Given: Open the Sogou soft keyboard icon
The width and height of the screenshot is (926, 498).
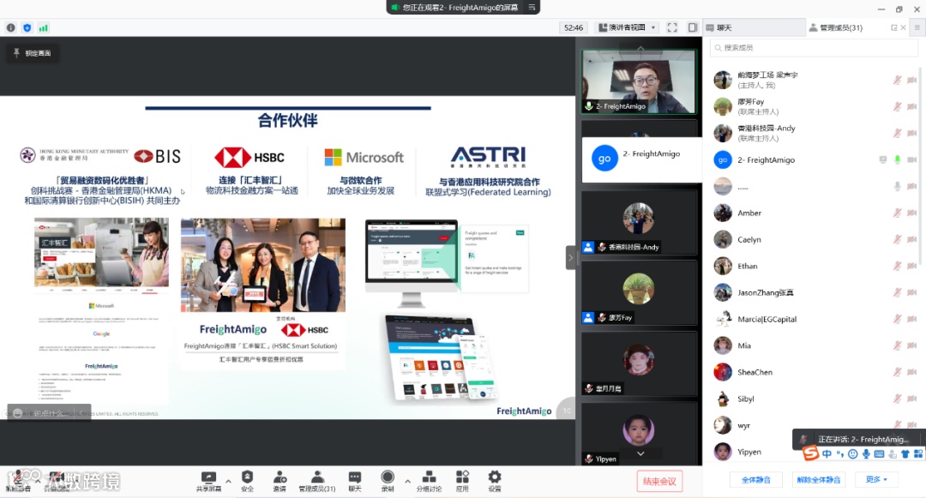Looking at the screenshot, I should click(x=879, y=453).
